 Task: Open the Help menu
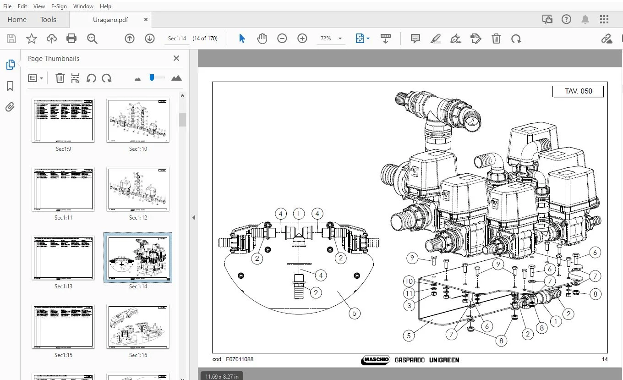105,6
